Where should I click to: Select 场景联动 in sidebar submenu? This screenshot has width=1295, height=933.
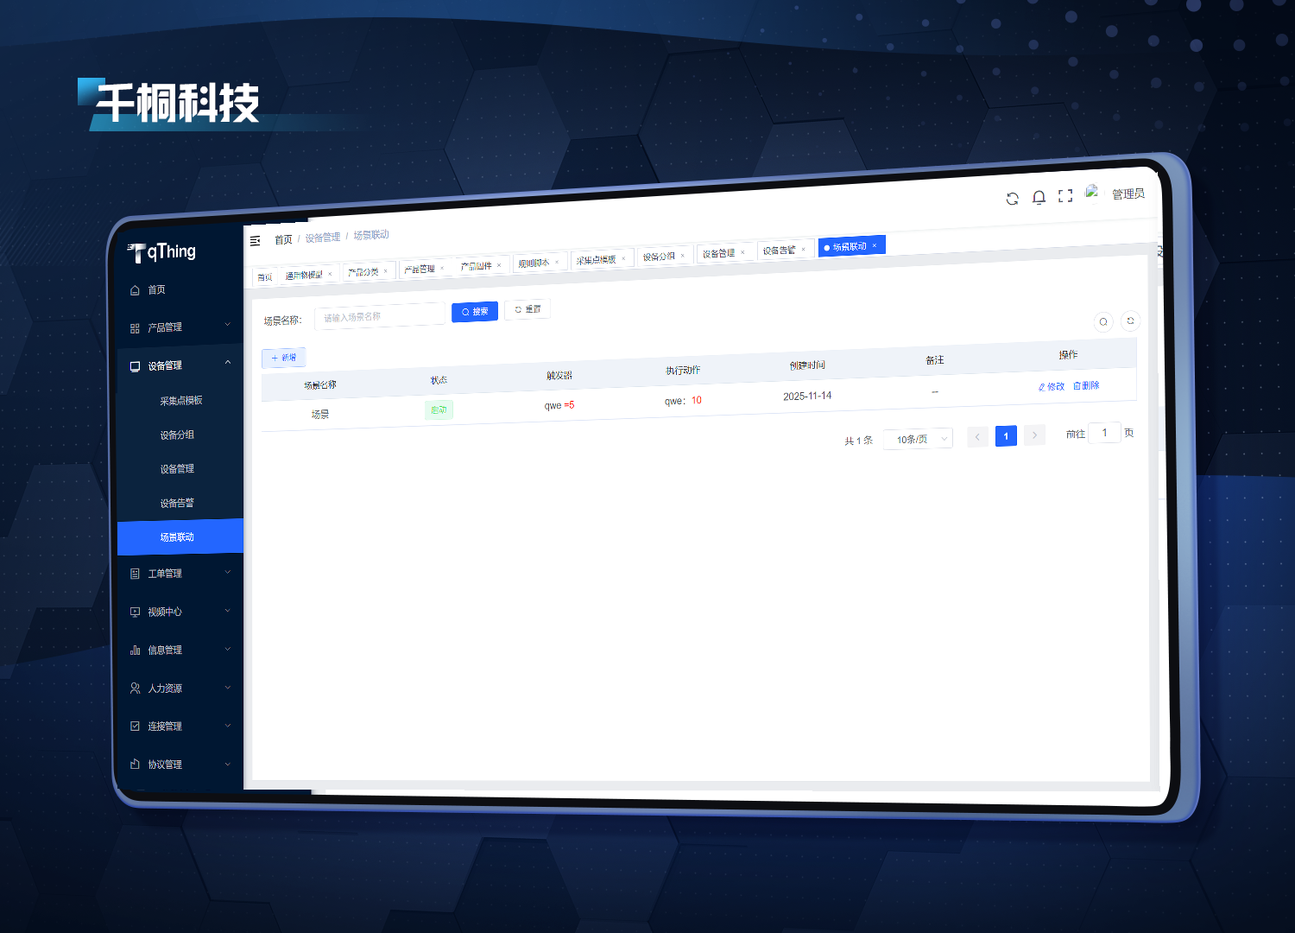coord(180,536)
